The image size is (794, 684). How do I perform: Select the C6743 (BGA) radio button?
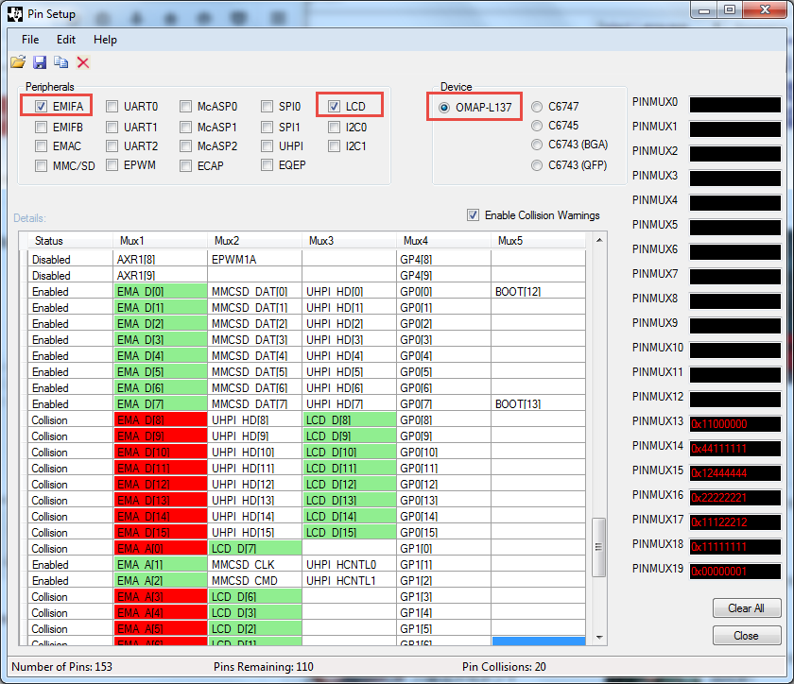click(537, 145)
